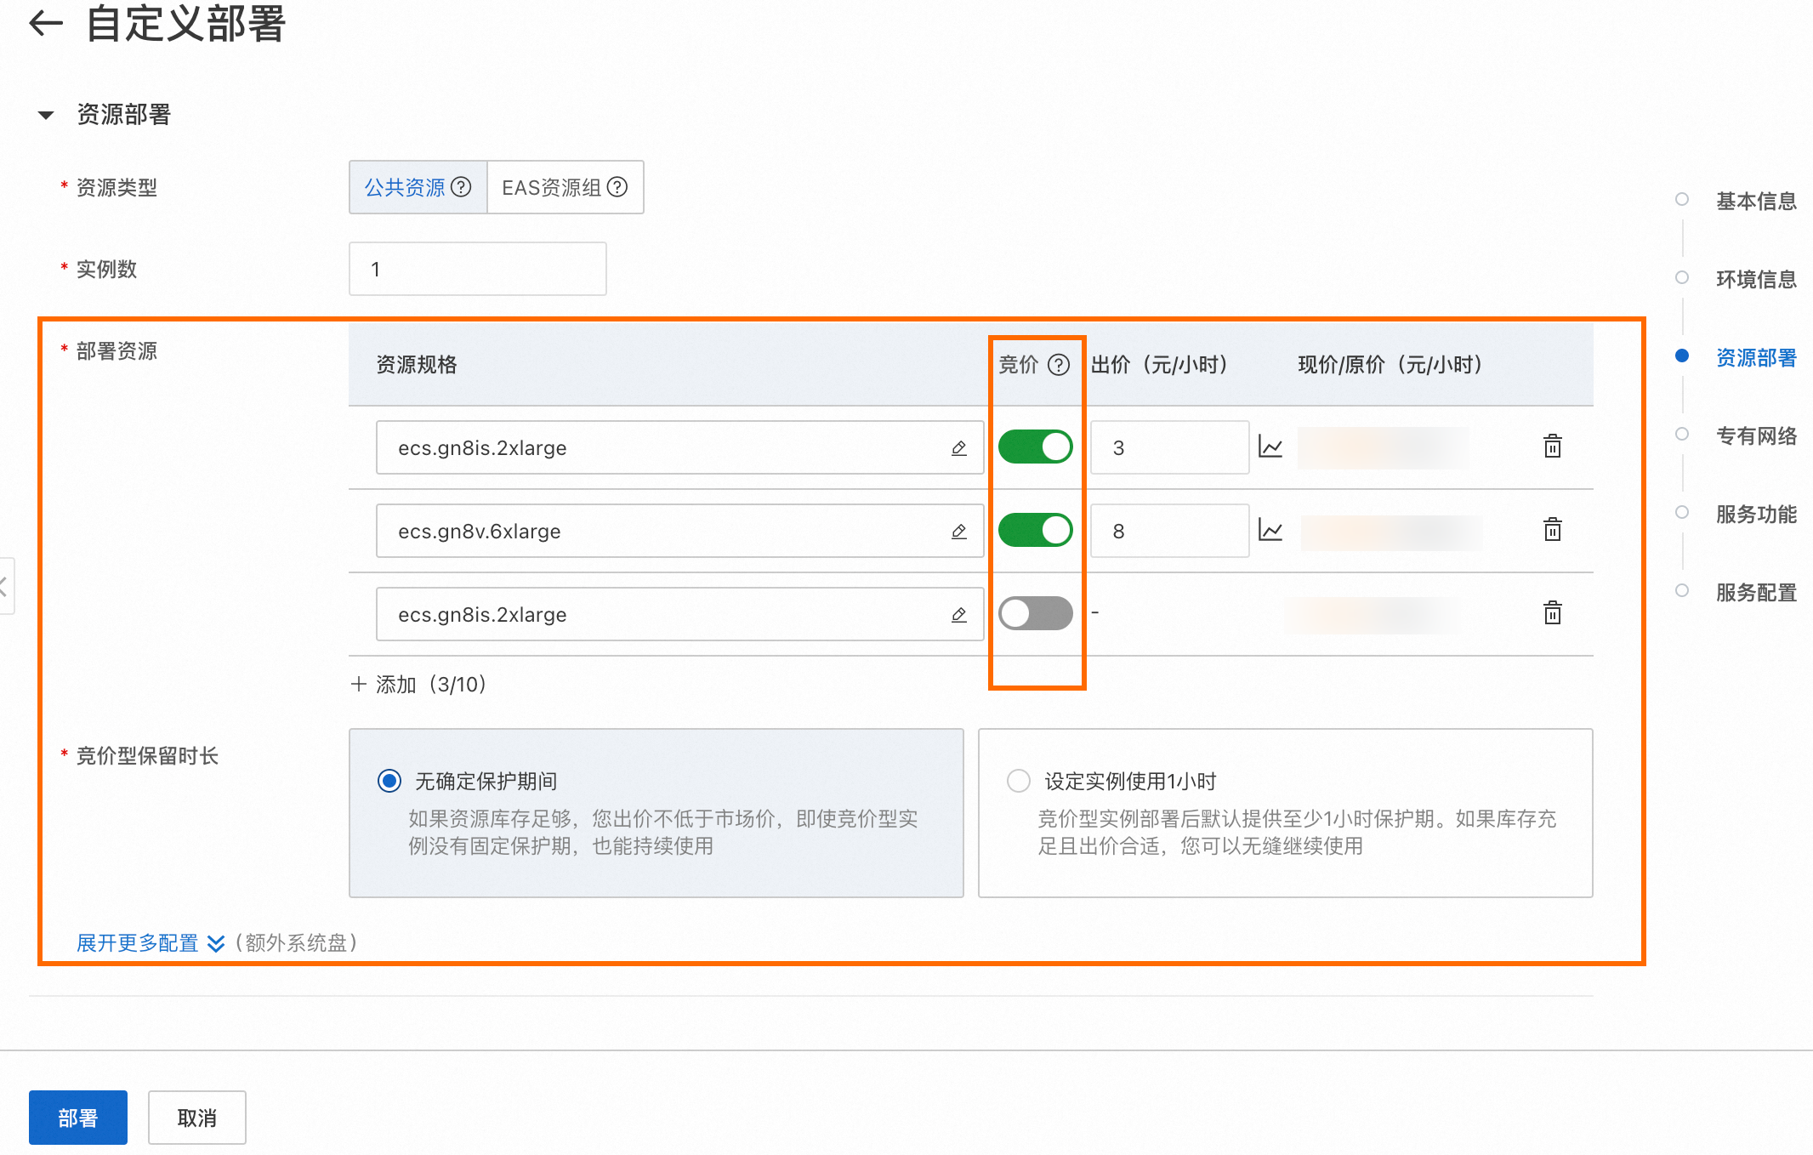Jump to 服务配置 in side navigation
The width and height of the screenshot is (1813, 1155).
(x=1756, y=593)
